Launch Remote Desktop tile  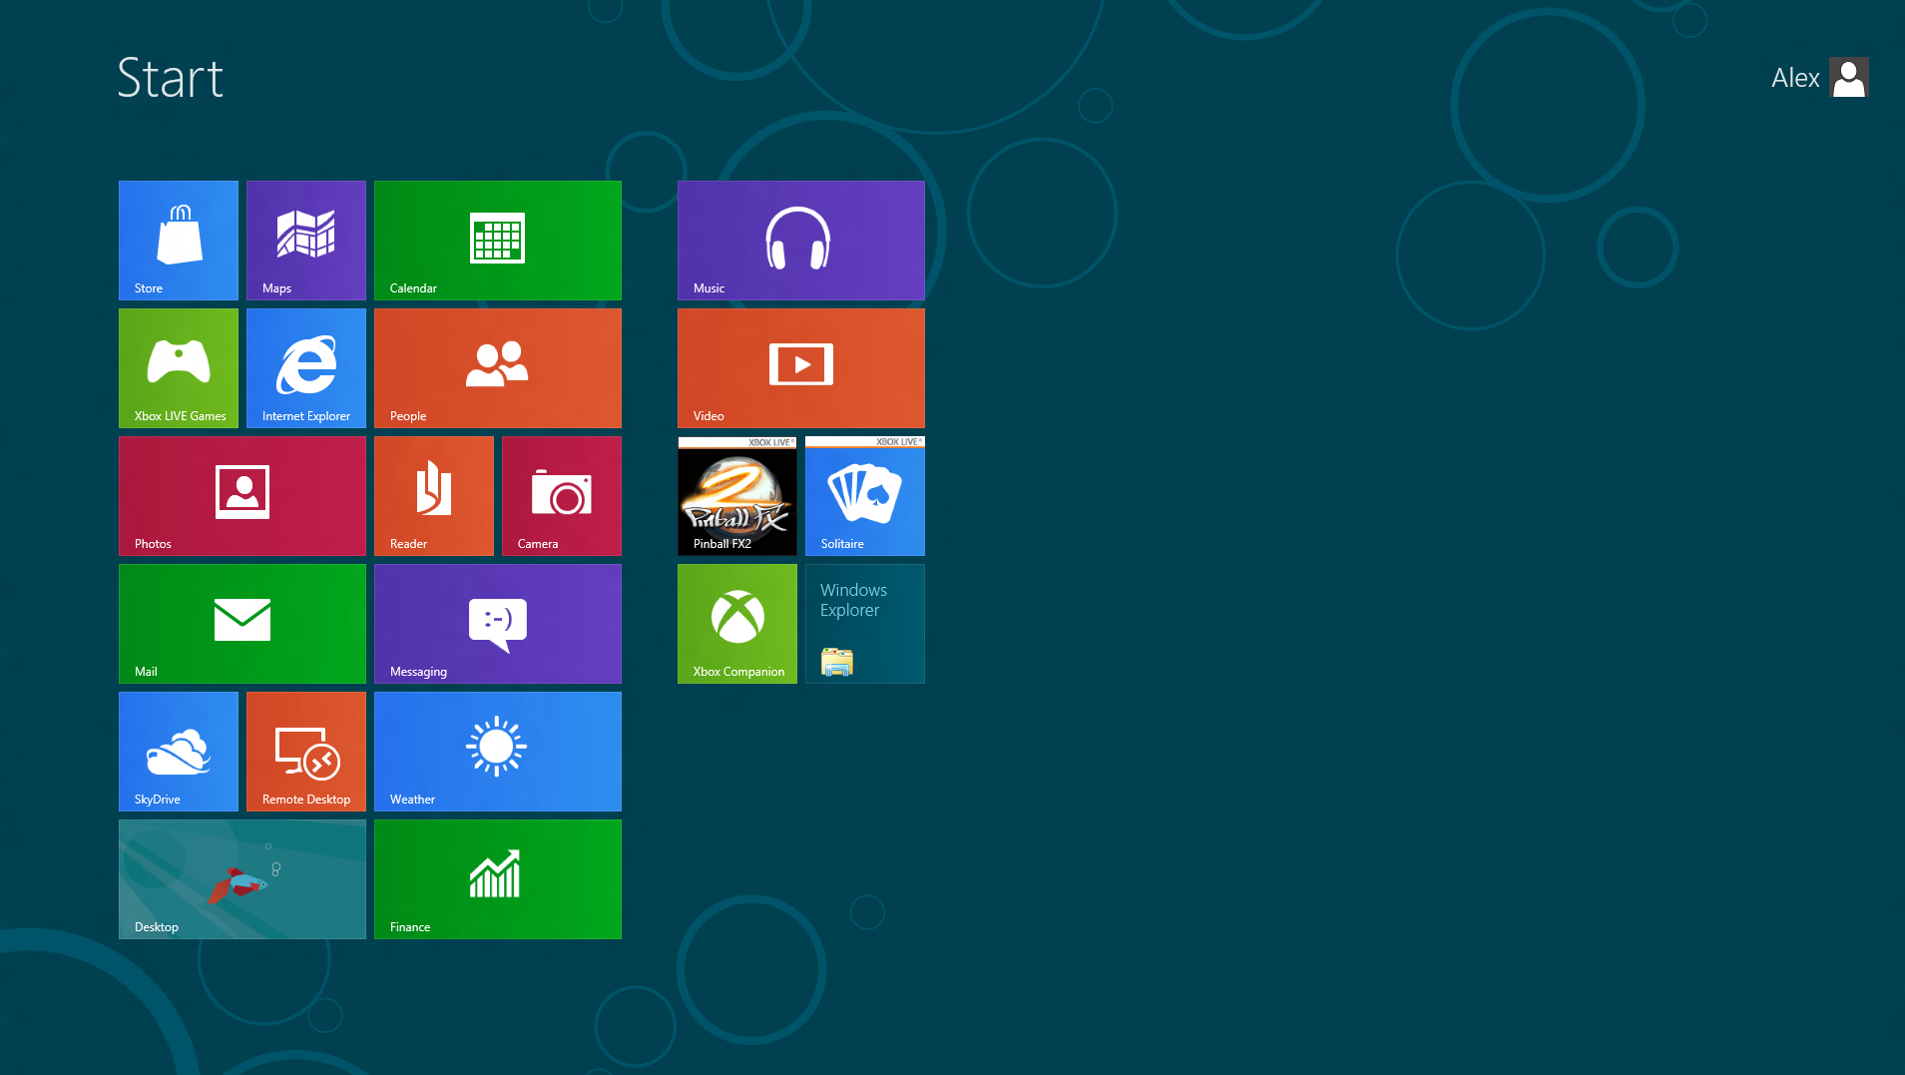point(306,752)
